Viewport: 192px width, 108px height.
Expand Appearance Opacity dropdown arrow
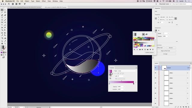(x=168, y=36)
